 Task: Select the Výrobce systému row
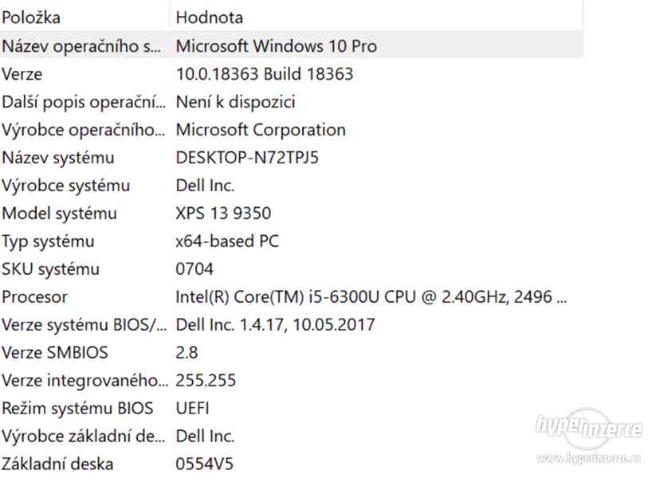[292, 186]
